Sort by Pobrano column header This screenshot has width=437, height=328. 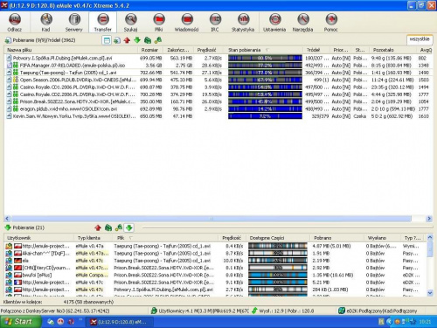(x=337, y=238)
